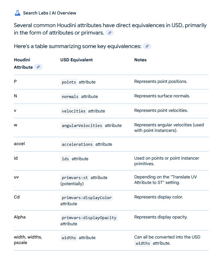Image resolution: width=213 pixels, height=253 pixels.
Task: Click the "points" code chip
Action: (x=69, y=82)
